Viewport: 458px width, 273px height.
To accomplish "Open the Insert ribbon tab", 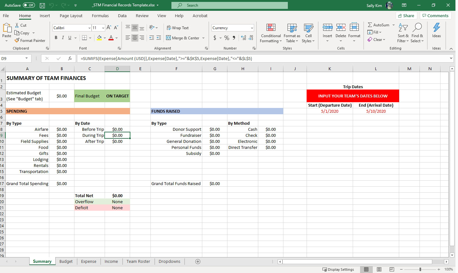I will click(x=45, y=16).
